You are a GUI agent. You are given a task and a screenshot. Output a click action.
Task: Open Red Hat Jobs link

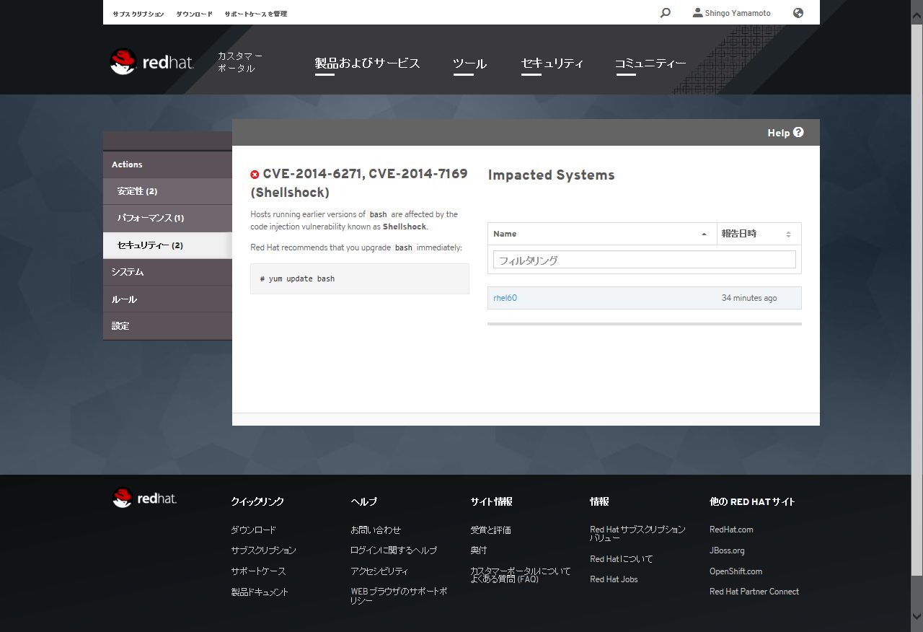click(x=614, y=579)
